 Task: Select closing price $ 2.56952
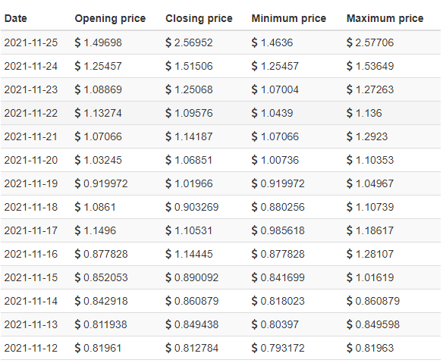[x=189, y=42]
